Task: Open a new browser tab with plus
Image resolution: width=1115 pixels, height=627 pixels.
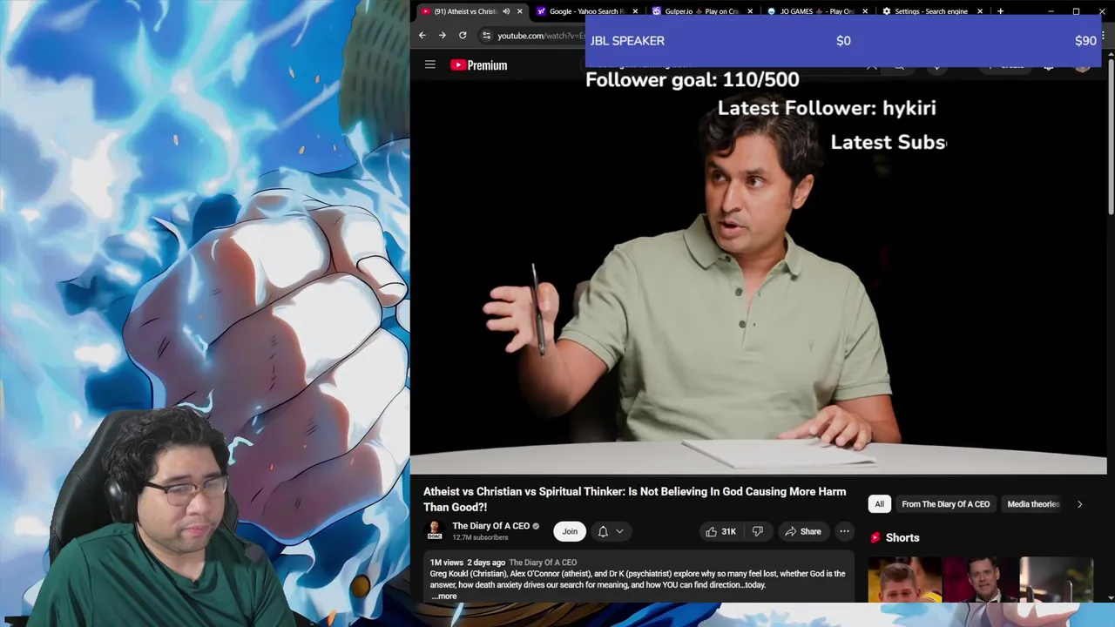Action: pyautogui.click(x=1000, y=11)
